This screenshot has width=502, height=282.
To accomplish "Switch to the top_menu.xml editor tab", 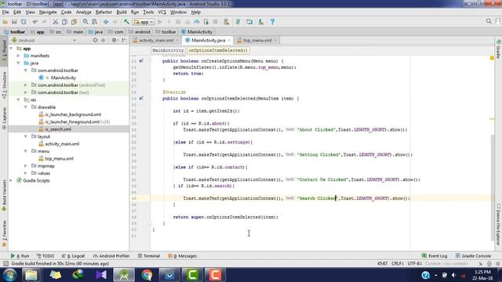I will 257,40.
